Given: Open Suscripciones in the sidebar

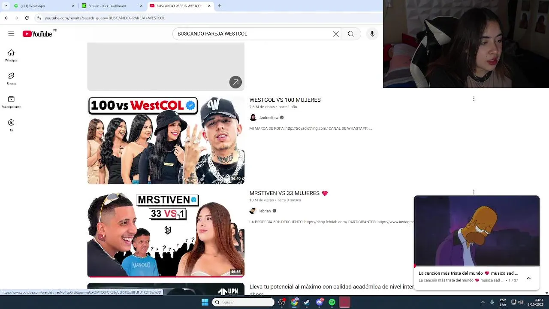Looking at the screenshot, I should 11,102.
